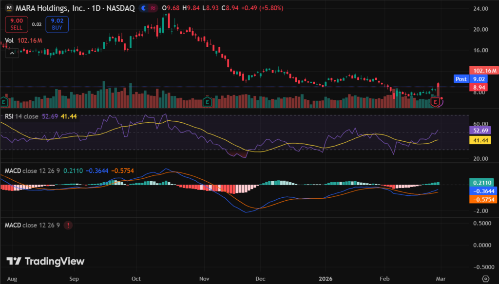The width and height of the screenshot is (499, 284).
Task: Click the red error icon beside the bottom MACD
Action: [x=68, y=225]
